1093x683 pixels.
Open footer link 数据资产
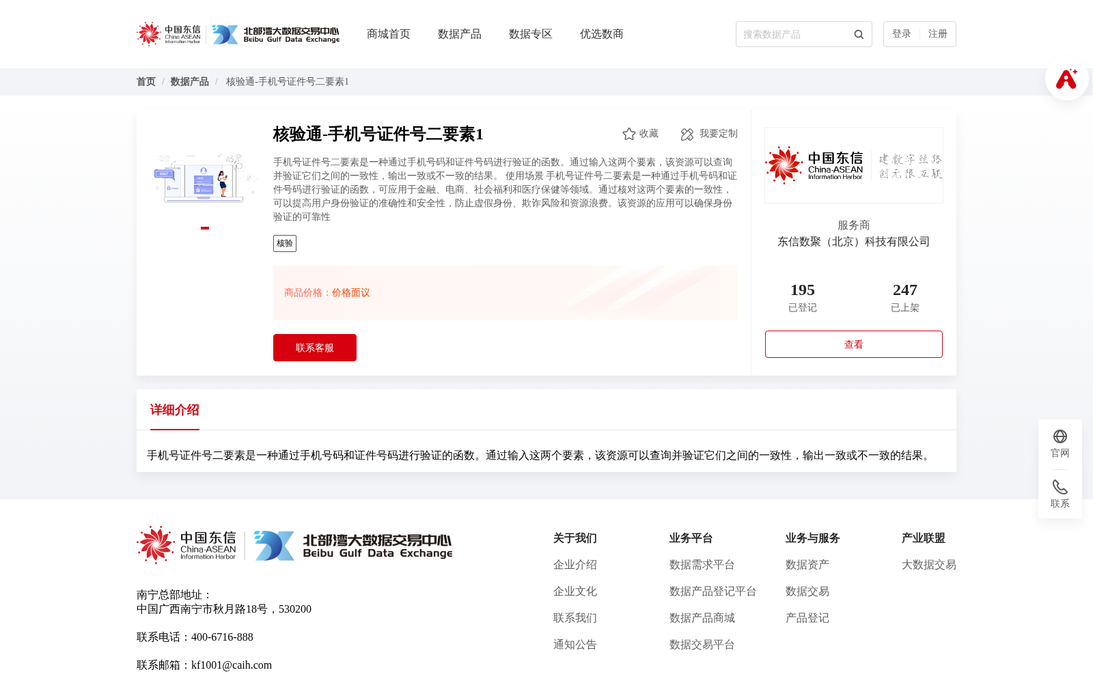click(807, 565)
